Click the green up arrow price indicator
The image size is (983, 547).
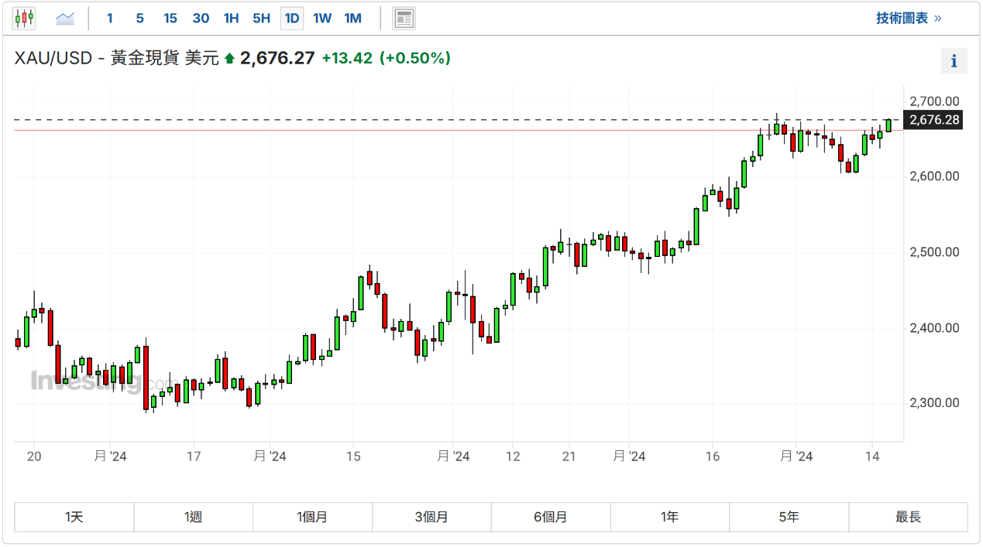pyautogui.click(x=229, y=58)
